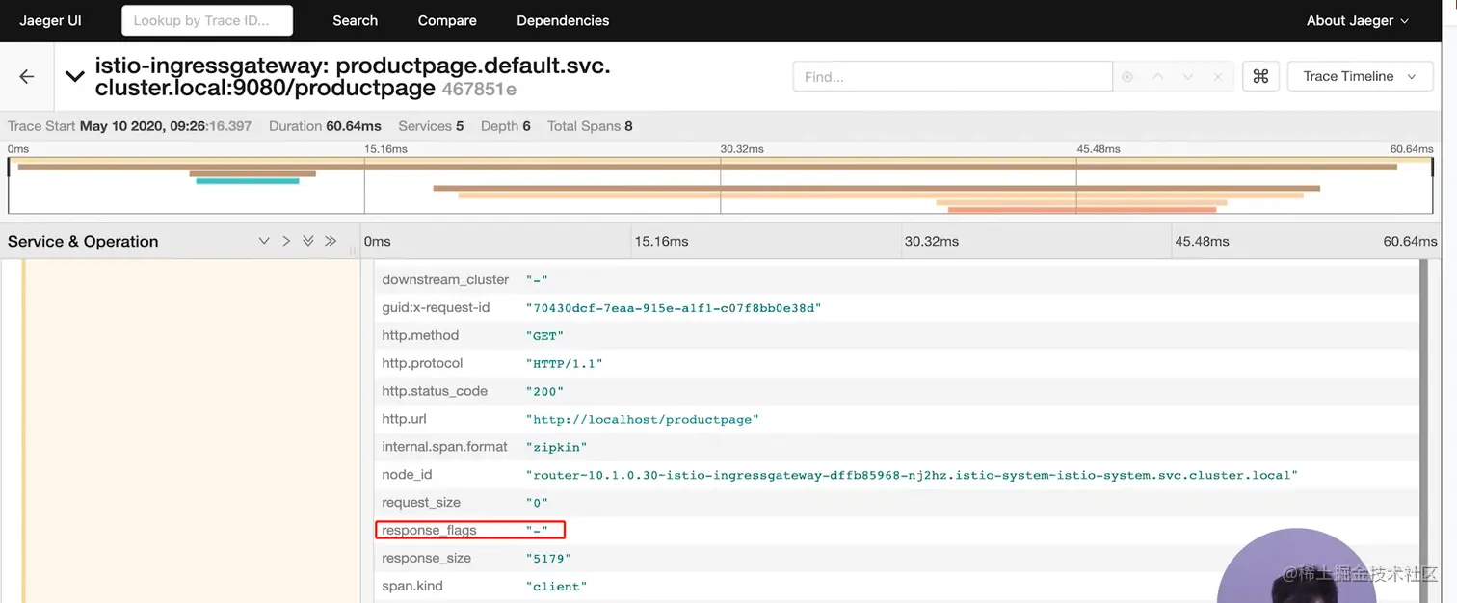Clear the Find search with the X icon
1457x603 pixels.
pos(1218,77)
